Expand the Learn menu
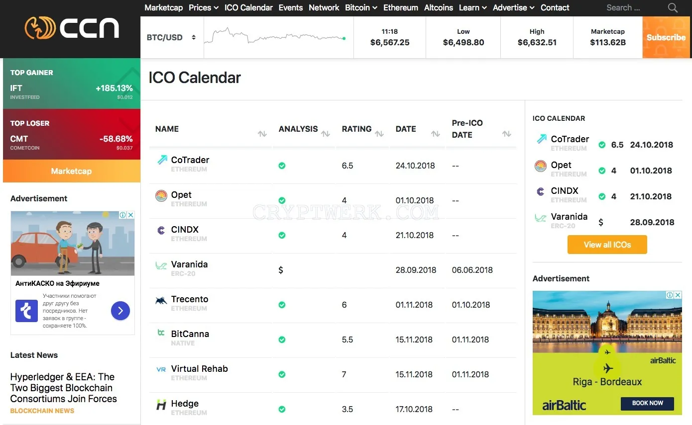The height and width of the screenshot is (425, 692). [473, 7]
